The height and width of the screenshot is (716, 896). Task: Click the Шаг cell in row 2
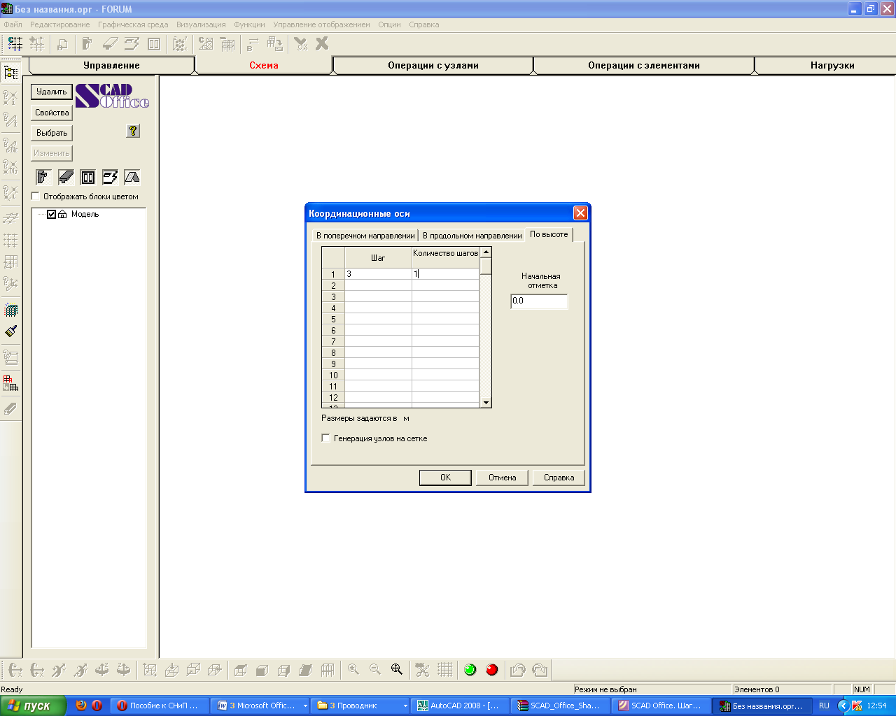click(x=378, y=285)
